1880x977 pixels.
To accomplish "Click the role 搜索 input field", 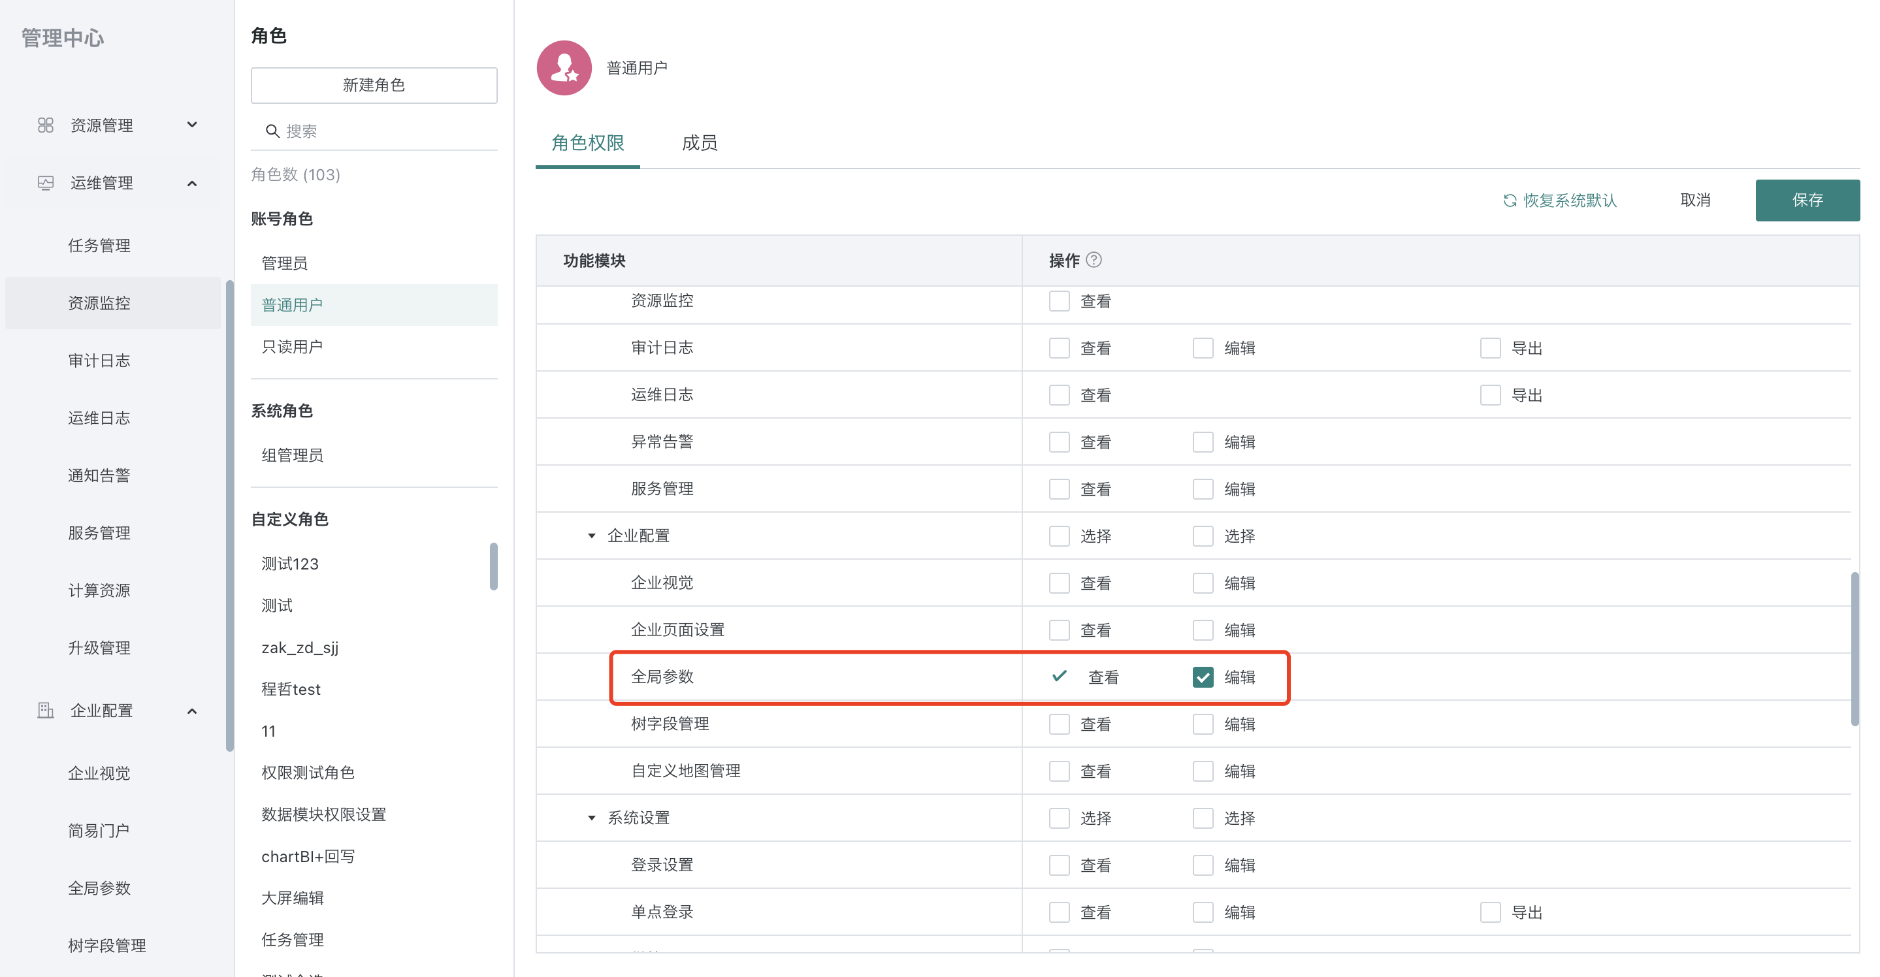I will [x=387, y=131].
